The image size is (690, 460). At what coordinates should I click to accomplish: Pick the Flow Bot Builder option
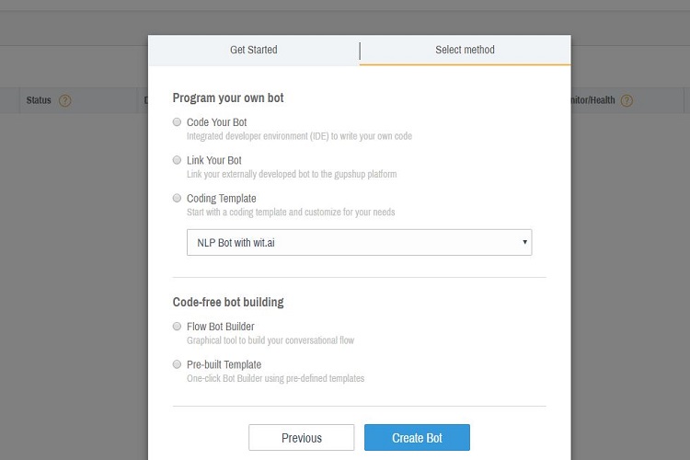coord(177,327)
